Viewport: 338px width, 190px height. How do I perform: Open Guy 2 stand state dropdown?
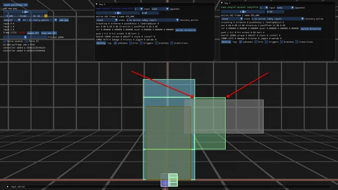232,19
